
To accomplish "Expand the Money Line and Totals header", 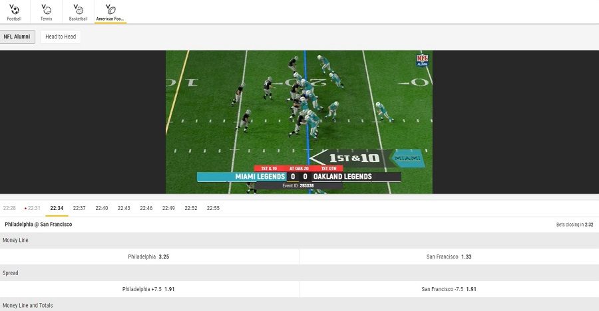I will coord(299,305).
